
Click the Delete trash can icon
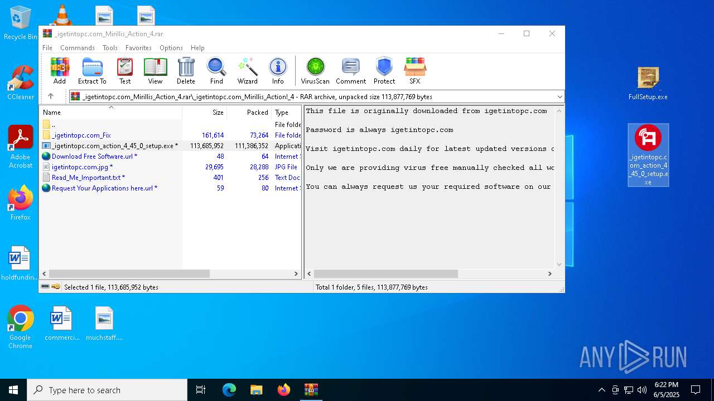tap(186, 71)
